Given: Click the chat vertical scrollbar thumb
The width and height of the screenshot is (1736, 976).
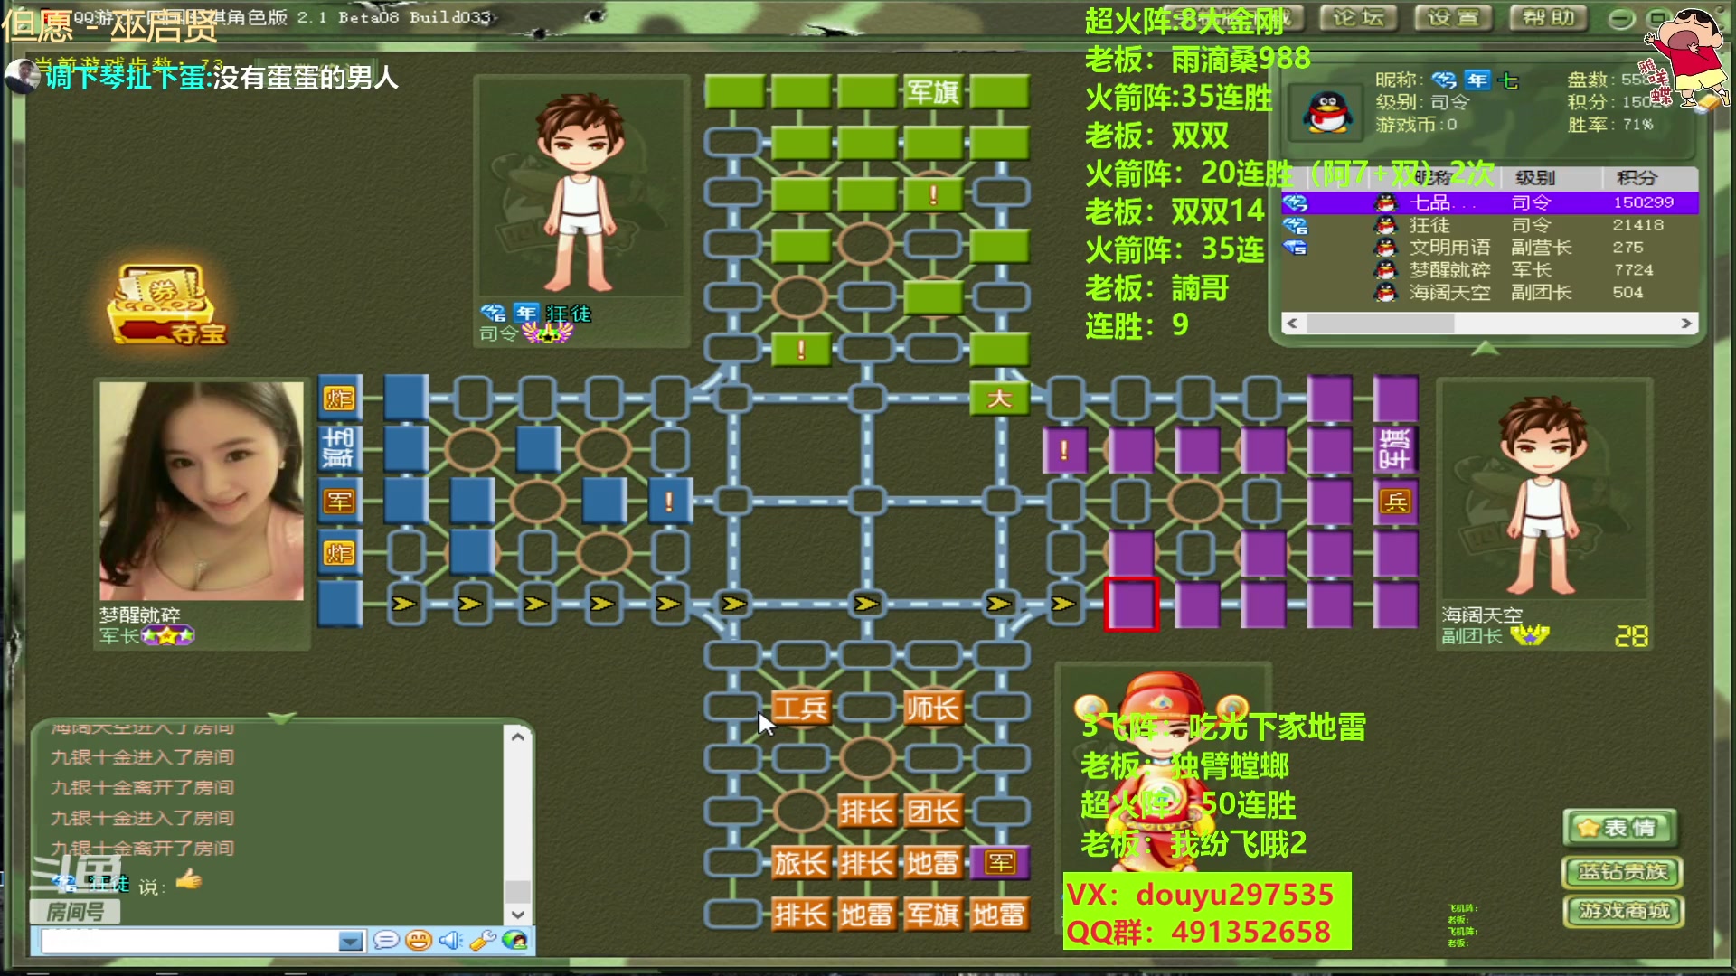Looking at the screenshot, I should point(518,891).
